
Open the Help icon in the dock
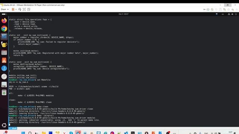point(4,68)
